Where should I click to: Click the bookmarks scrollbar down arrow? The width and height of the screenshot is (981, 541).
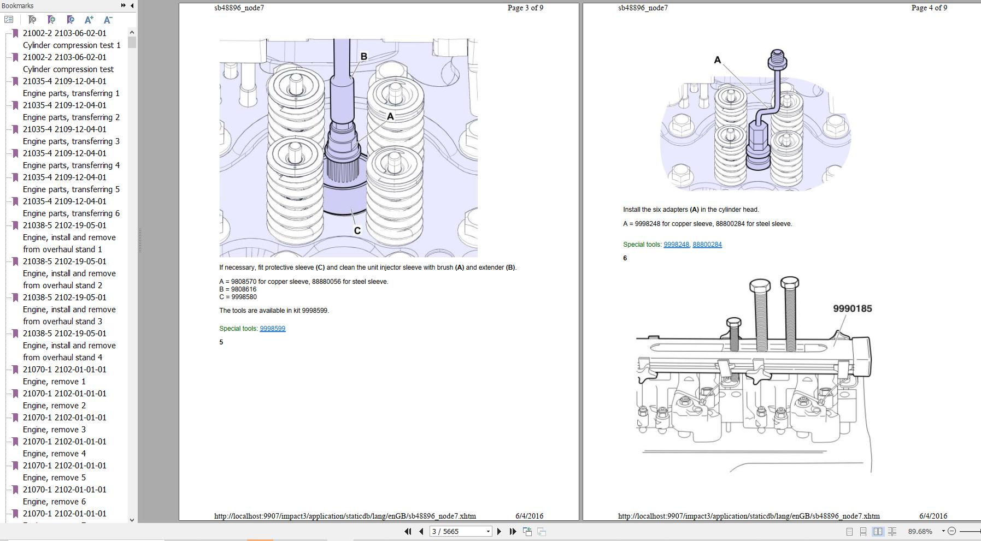pyautogui.click(x=132, y=520)
